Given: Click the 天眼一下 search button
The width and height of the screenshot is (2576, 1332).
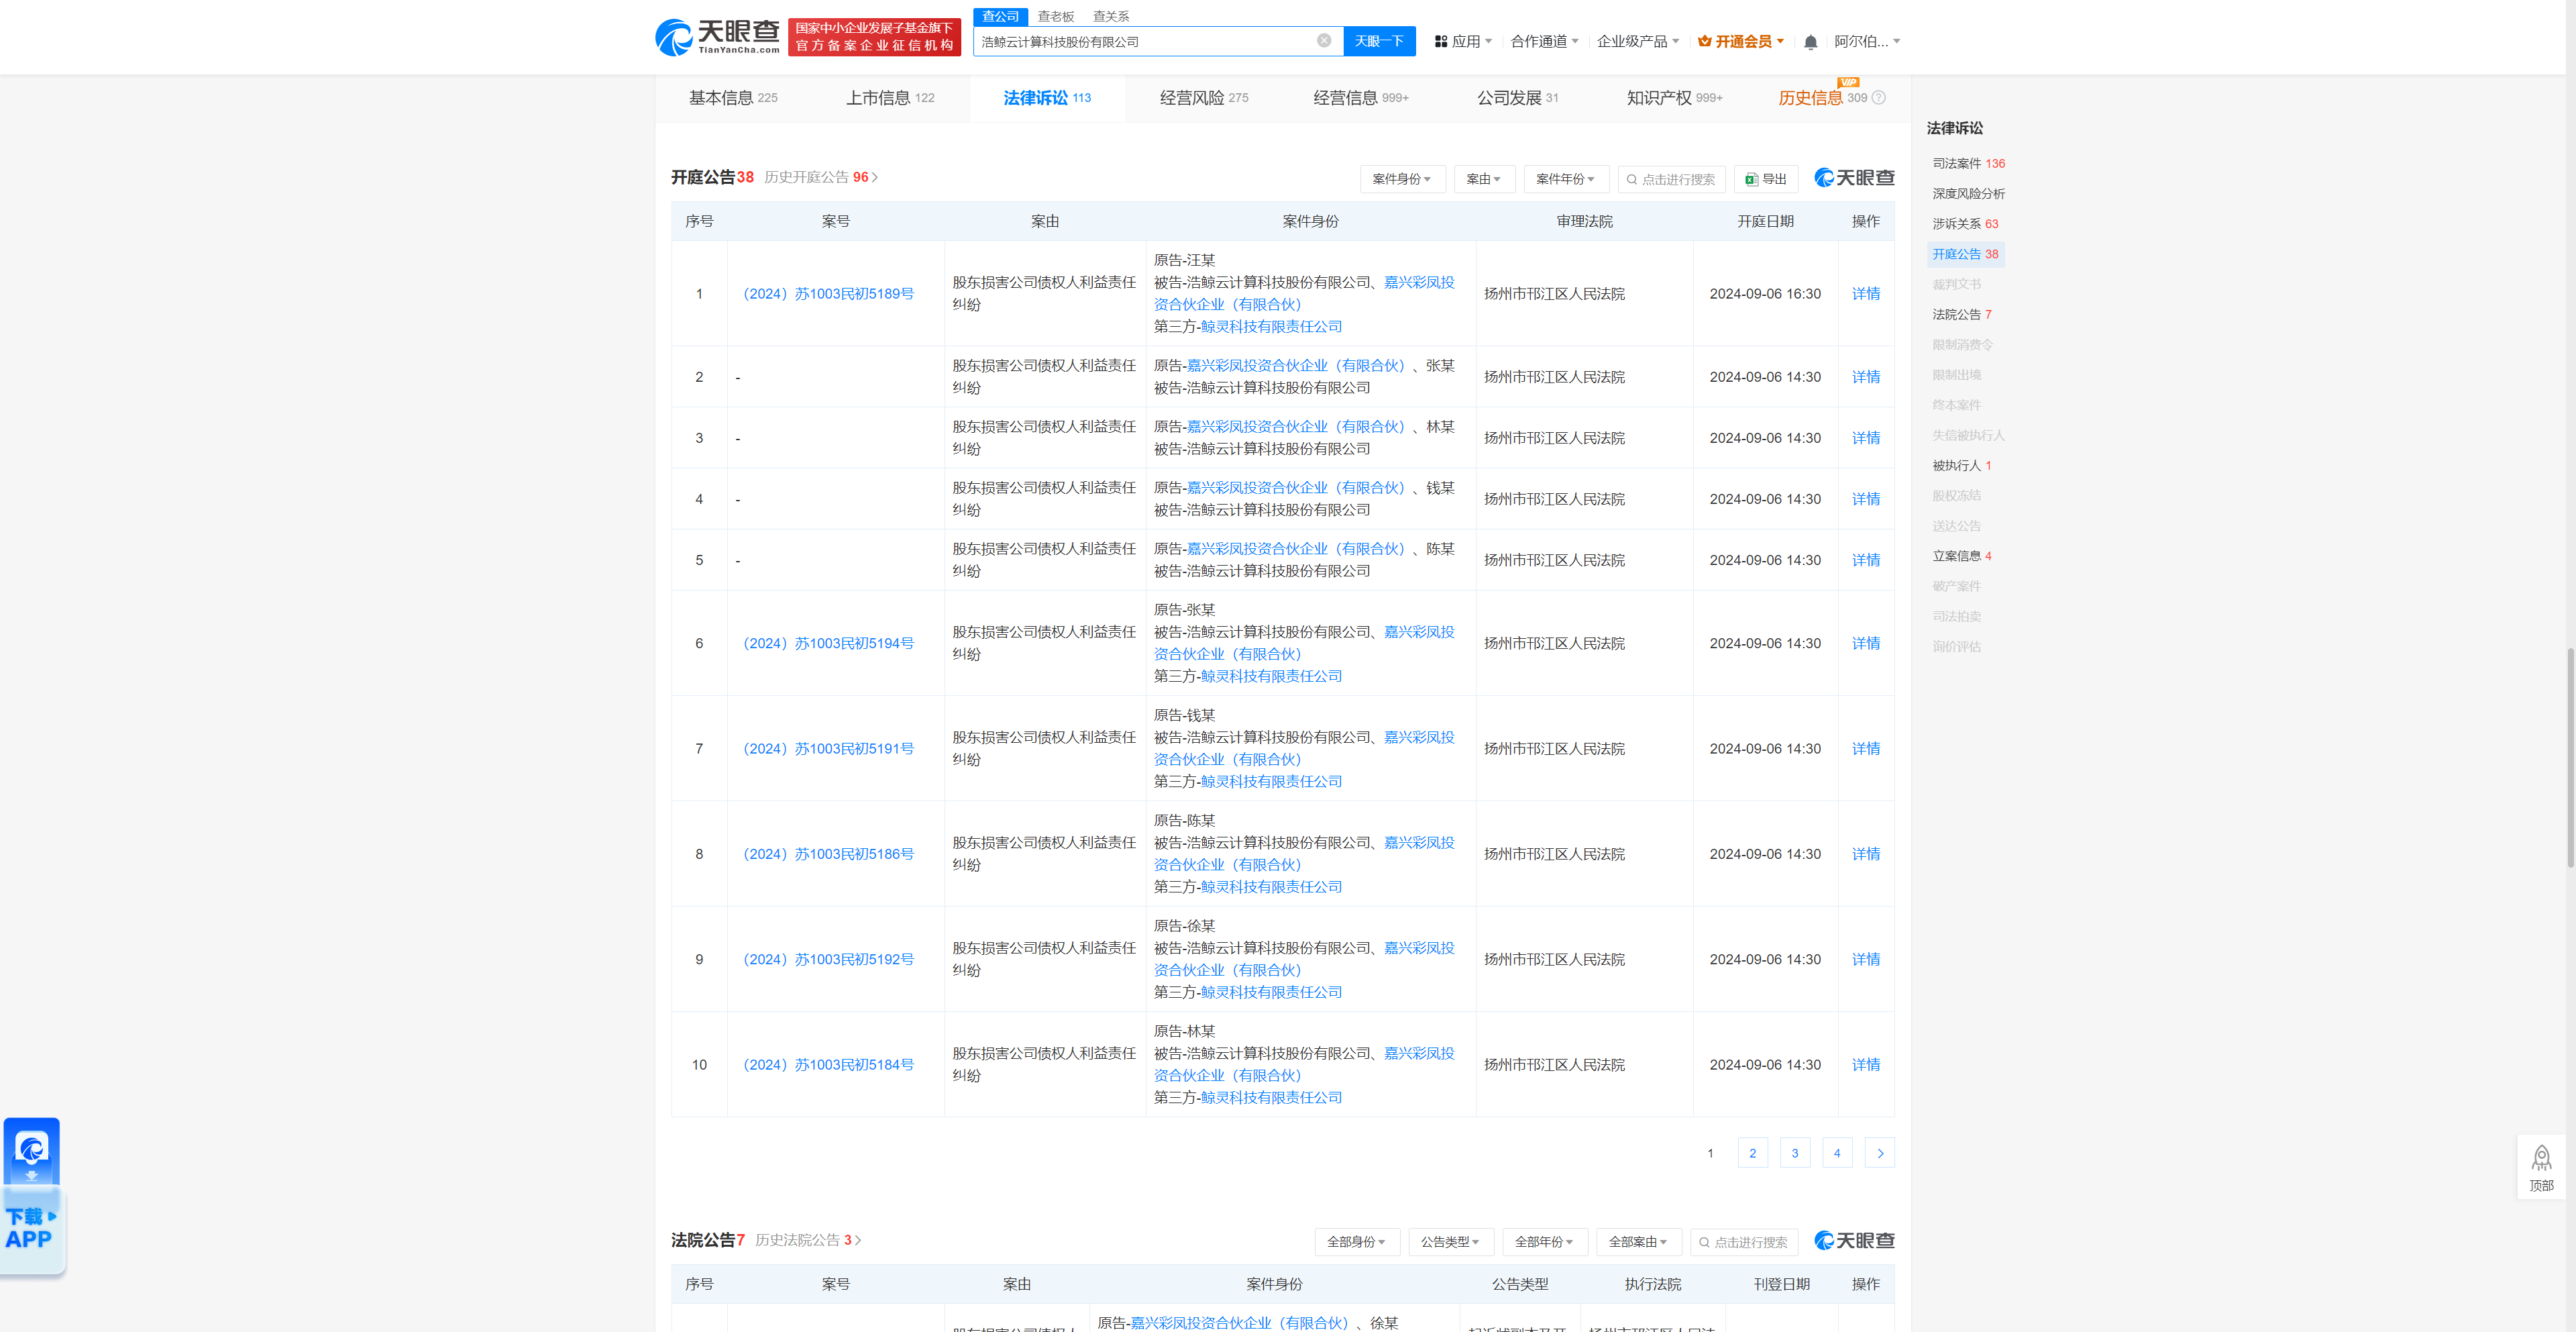Looking at the screenshot, I should click(x=1380, y=41).
